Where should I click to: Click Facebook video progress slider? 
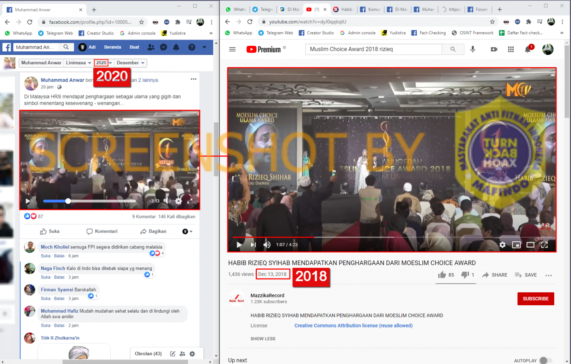tap(90, 201)
